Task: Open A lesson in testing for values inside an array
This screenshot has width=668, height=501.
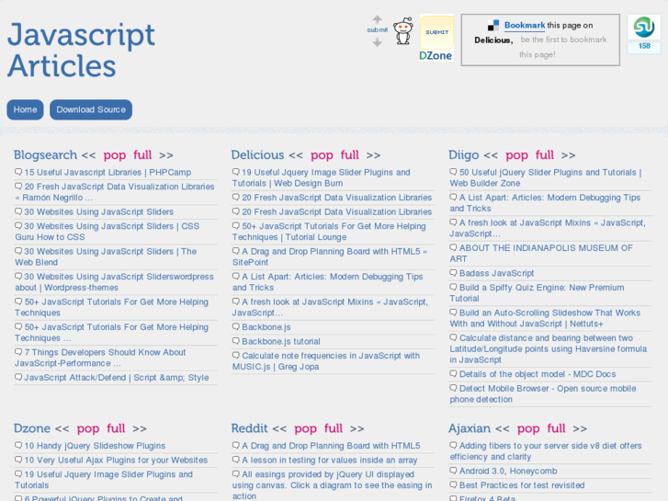Action: (x=330, y=460)
